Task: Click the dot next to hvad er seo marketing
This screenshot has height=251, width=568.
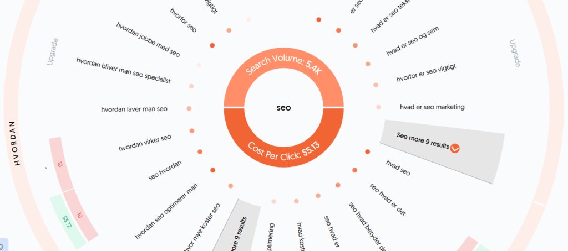Action: click(378, 107)
